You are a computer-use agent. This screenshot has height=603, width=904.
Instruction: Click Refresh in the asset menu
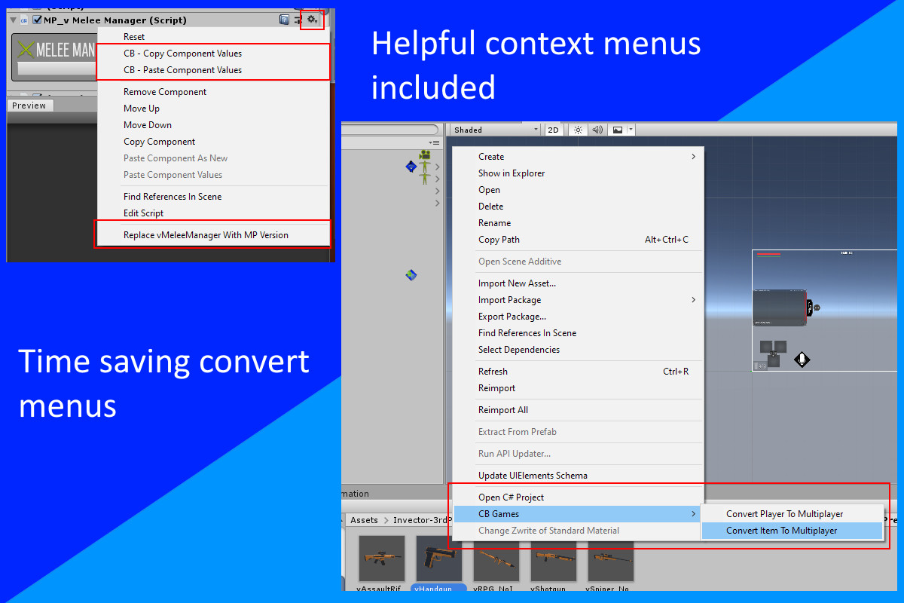point(578,372)
